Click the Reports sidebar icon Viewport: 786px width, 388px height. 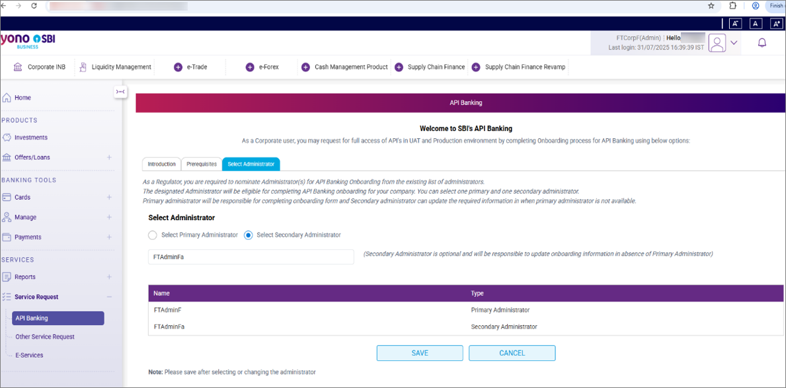7,277
